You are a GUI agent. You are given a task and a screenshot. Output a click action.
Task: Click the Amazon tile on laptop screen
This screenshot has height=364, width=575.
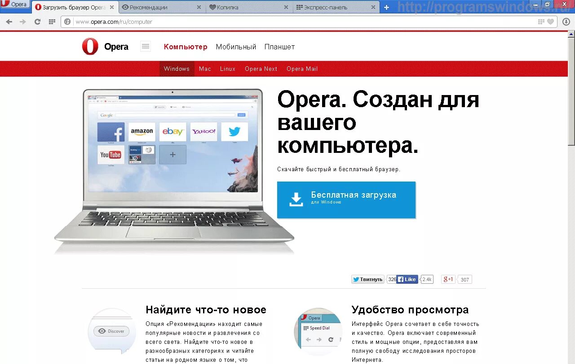142,132
